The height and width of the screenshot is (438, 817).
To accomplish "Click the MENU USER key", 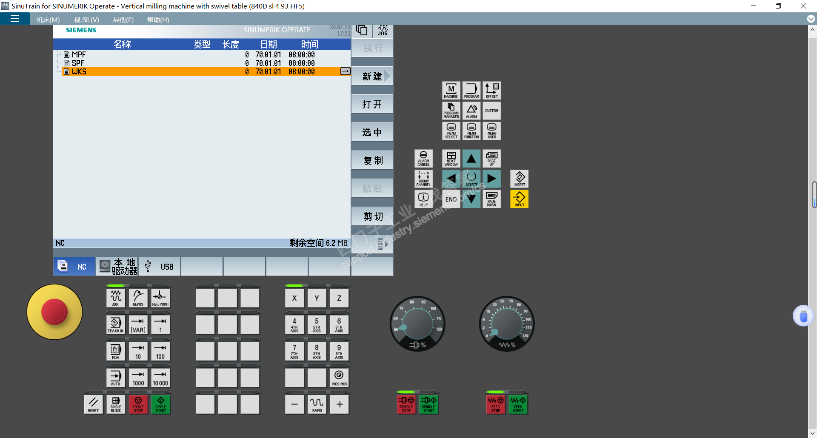I will click(491, 131).
